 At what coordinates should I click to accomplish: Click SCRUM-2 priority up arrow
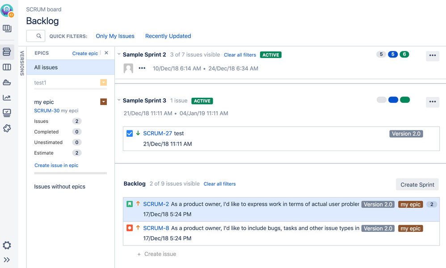[x=138, y=204]
